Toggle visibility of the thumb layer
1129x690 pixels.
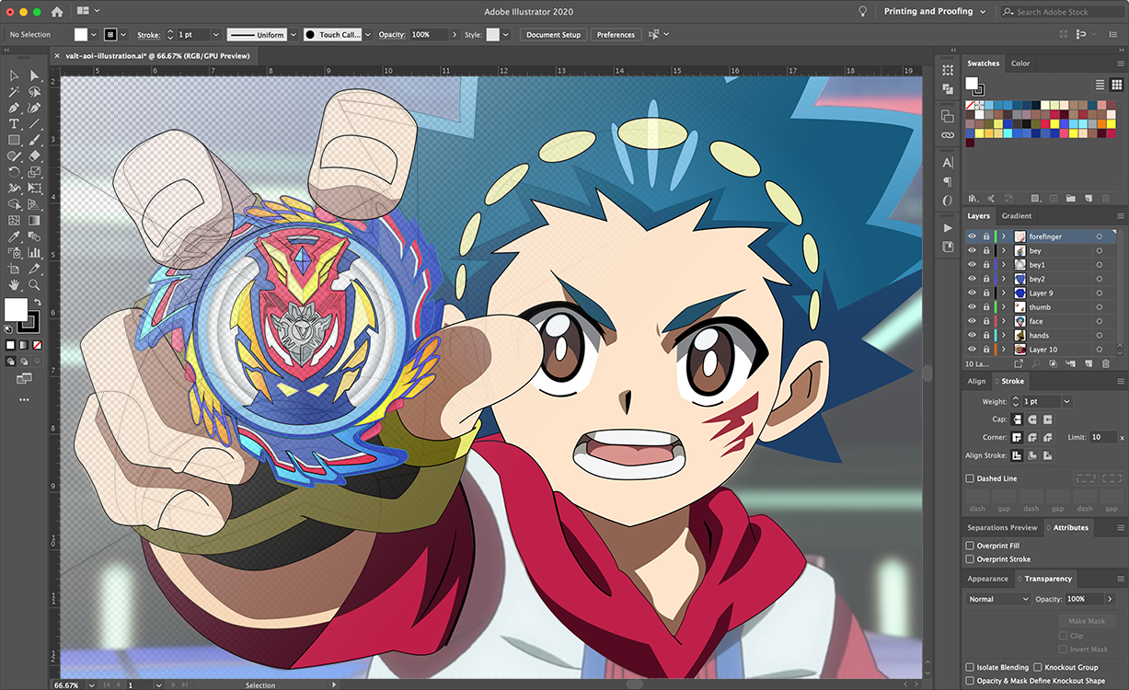[972, 307]
